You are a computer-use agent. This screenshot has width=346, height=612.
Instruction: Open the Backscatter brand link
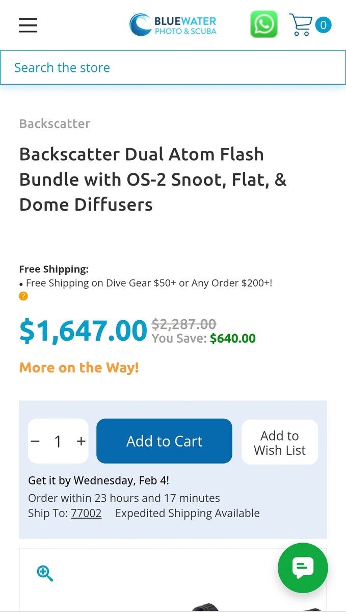click(55, 123)
